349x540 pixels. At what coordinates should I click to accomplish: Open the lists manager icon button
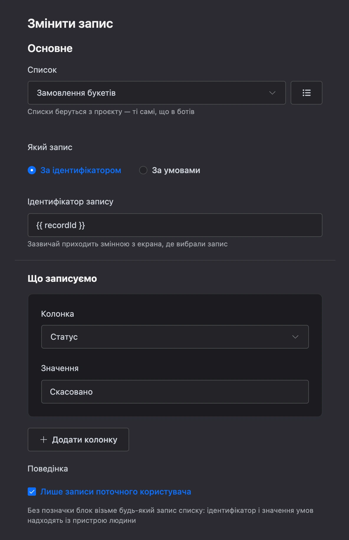point(306,93)
